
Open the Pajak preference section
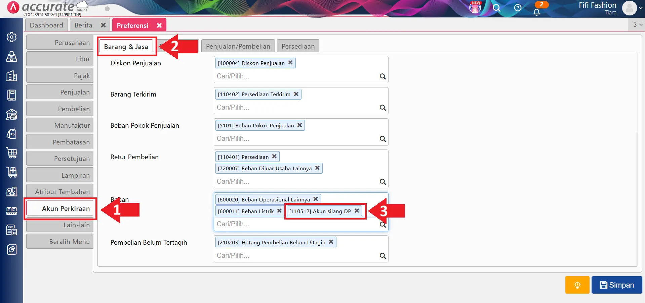(x=60, y=76)
